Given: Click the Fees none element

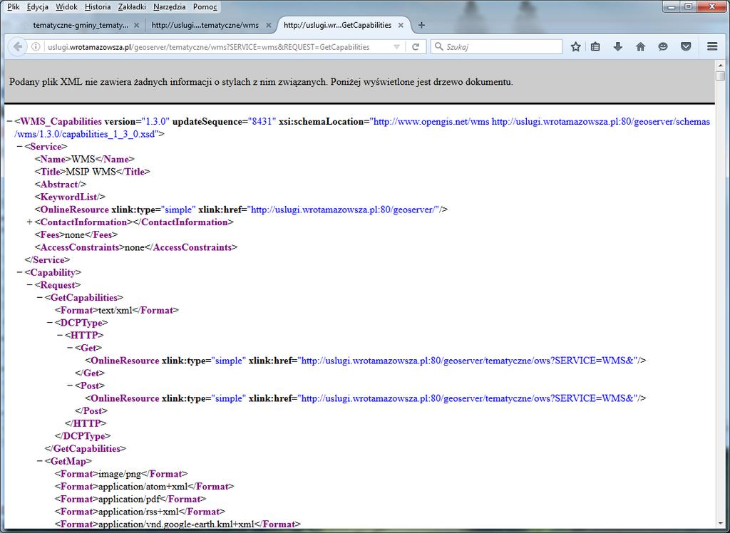Looking at the screenshot, I should pyautogui.click(x=76, y=234).
